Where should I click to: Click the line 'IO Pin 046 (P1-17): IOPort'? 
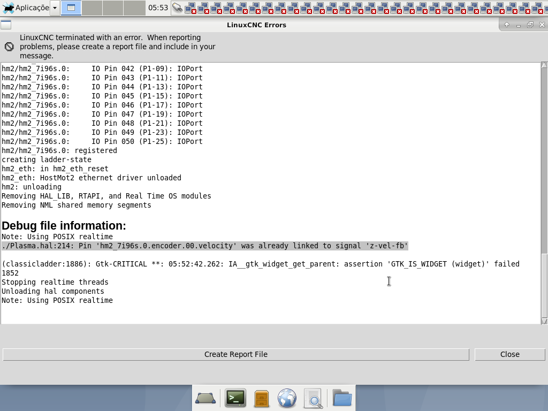coord(102,105)
